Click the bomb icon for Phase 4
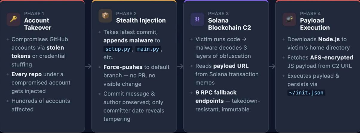 tap(289, 19)
